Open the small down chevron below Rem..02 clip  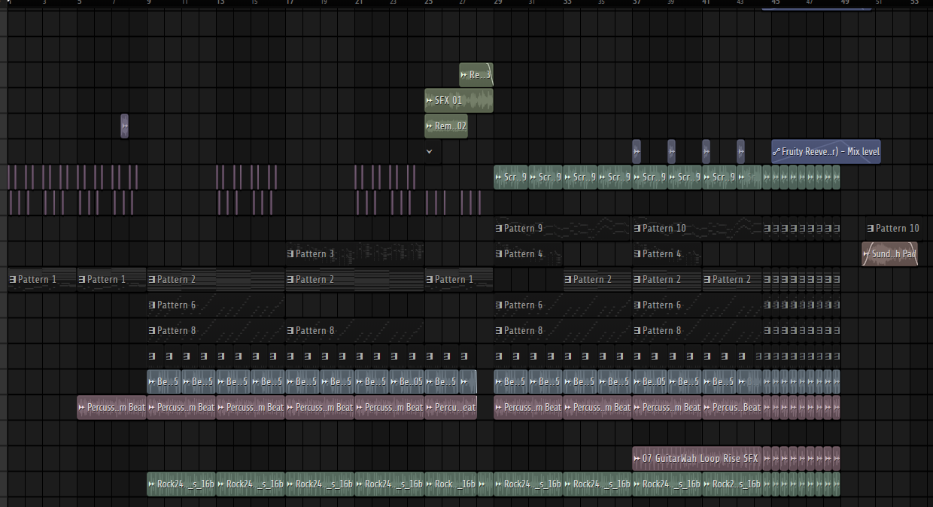[x=430, y=151]
